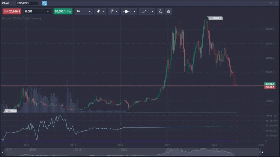Click the right handle of the range navigator

click(260, 152)
